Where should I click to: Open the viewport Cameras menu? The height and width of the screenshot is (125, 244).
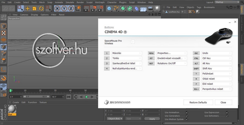(24, 15)
